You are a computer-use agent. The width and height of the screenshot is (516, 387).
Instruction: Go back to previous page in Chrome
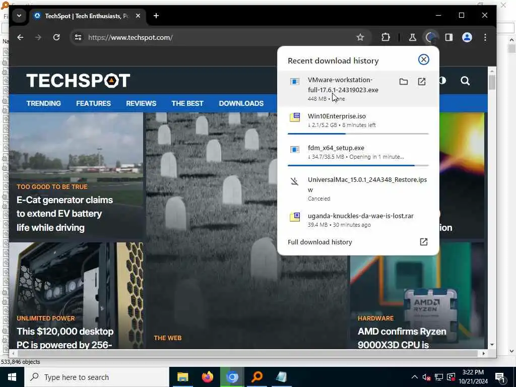20,37
